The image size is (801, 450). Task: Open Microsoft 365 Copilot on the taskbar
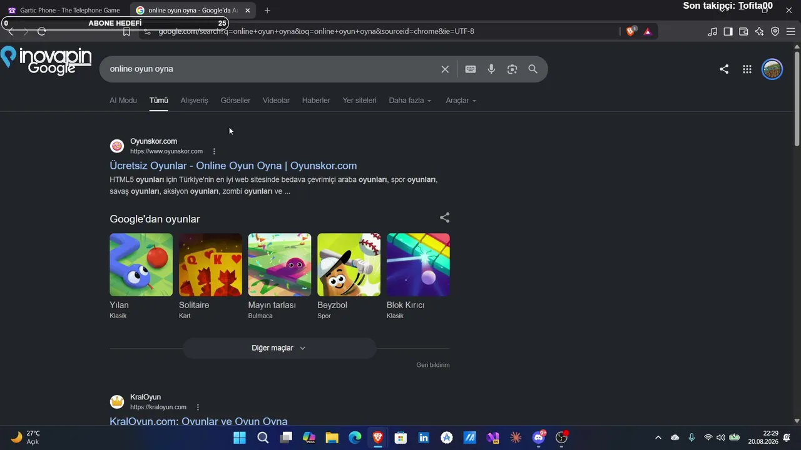click(309, 437)
